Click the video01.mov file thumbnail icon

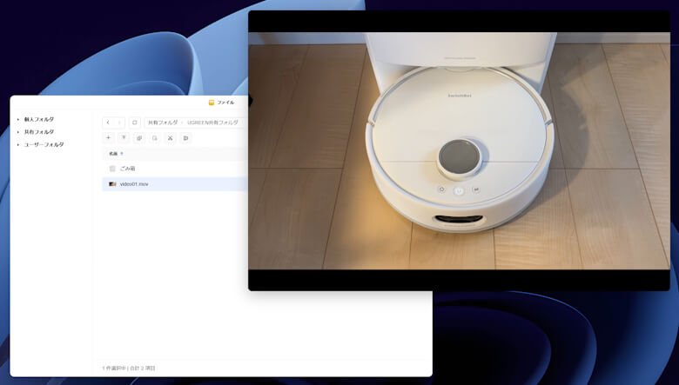click(112, 184)
